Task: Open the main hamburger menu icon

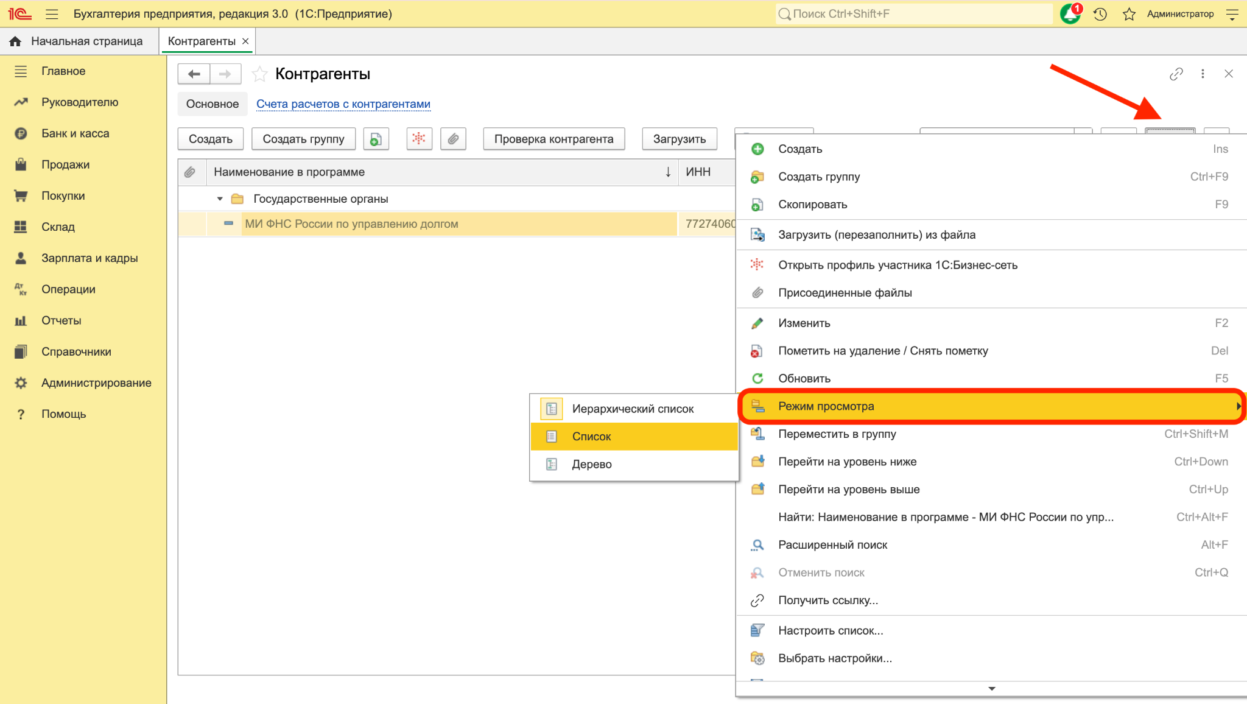Action: (52, 14)
